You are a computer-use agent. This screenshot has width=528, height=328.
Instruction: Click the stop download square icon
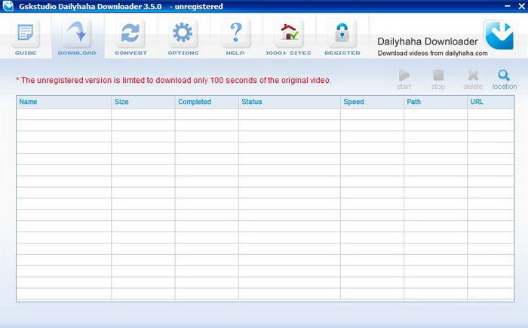[438, 75]
